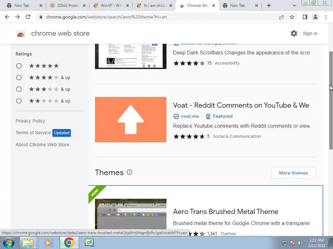Open the Chrome three-dot menu
This screenshot has height=249, width=333.
[x=326, y=17]
